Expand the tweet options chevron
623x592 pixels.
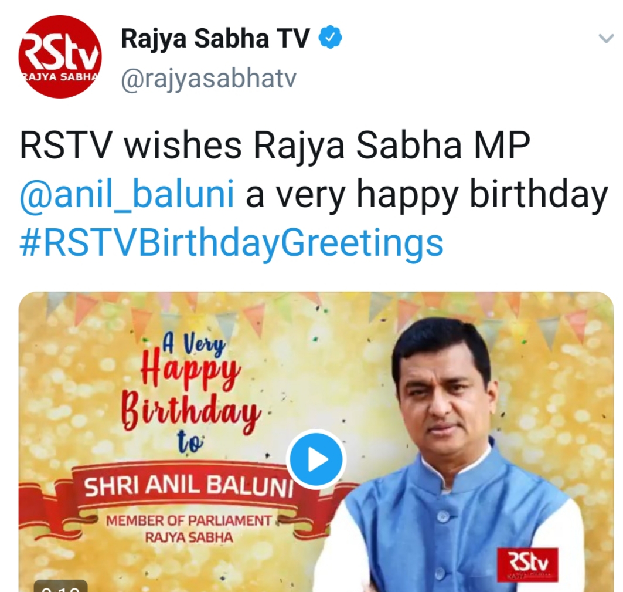(x=606, y=39)
